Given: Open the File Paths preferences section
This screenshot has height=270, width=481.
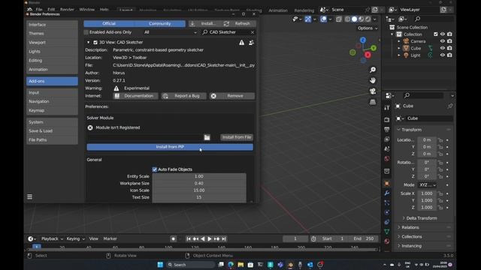Looking at the screenshot, I should [x=52, y=140].
